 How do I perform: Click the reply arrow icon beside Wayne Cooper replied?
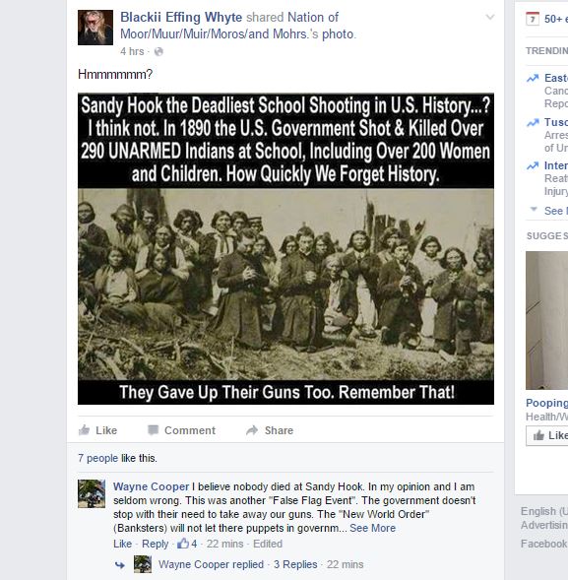tap(119, 564)
